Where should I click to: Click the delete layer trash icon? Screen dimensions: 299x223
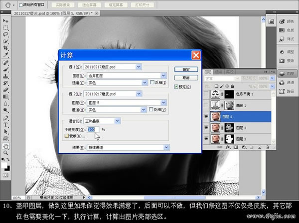[x=267, y=147]
